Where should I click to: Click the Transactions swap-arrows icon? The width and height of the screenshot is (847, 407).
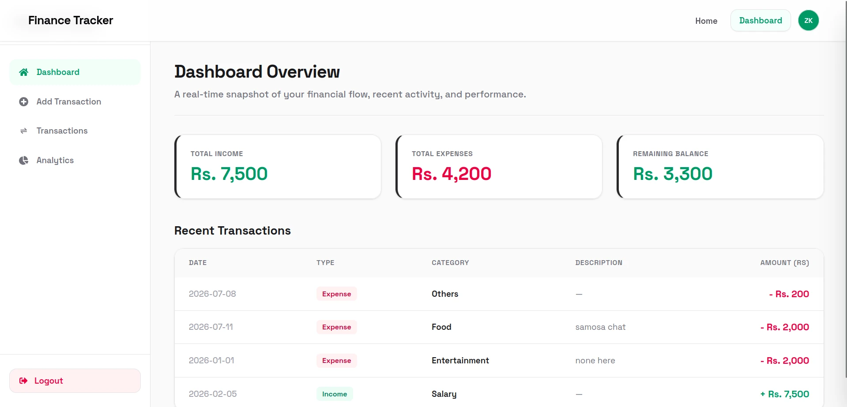[24, 131]
